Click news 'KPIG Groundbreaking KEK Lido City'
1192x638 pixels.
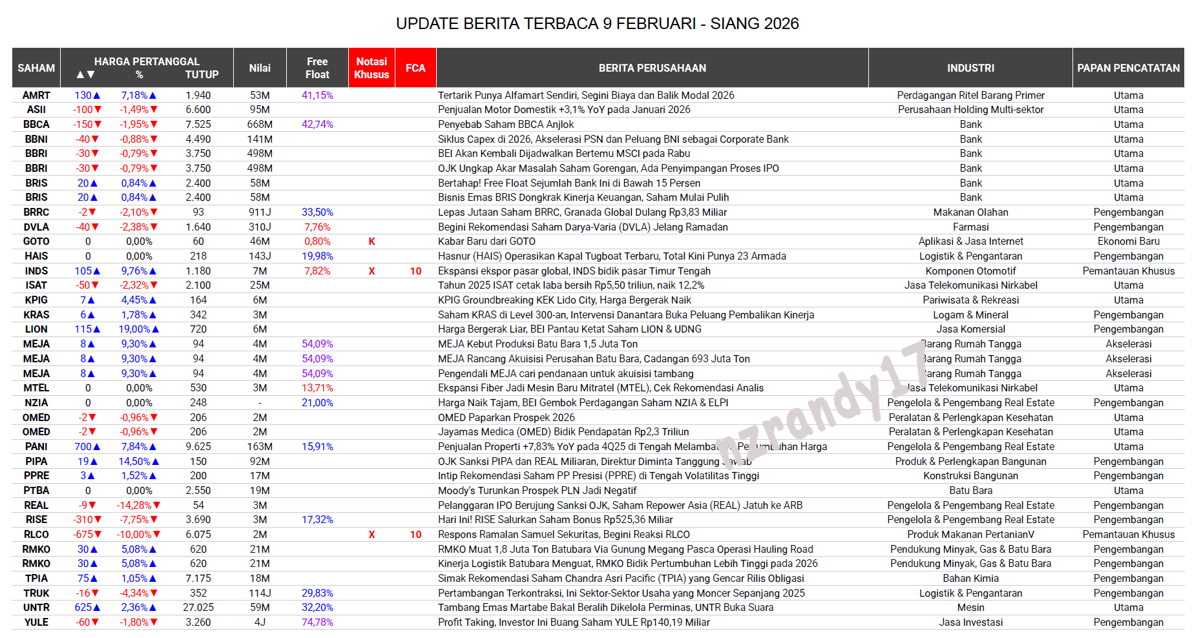point(565,300)
